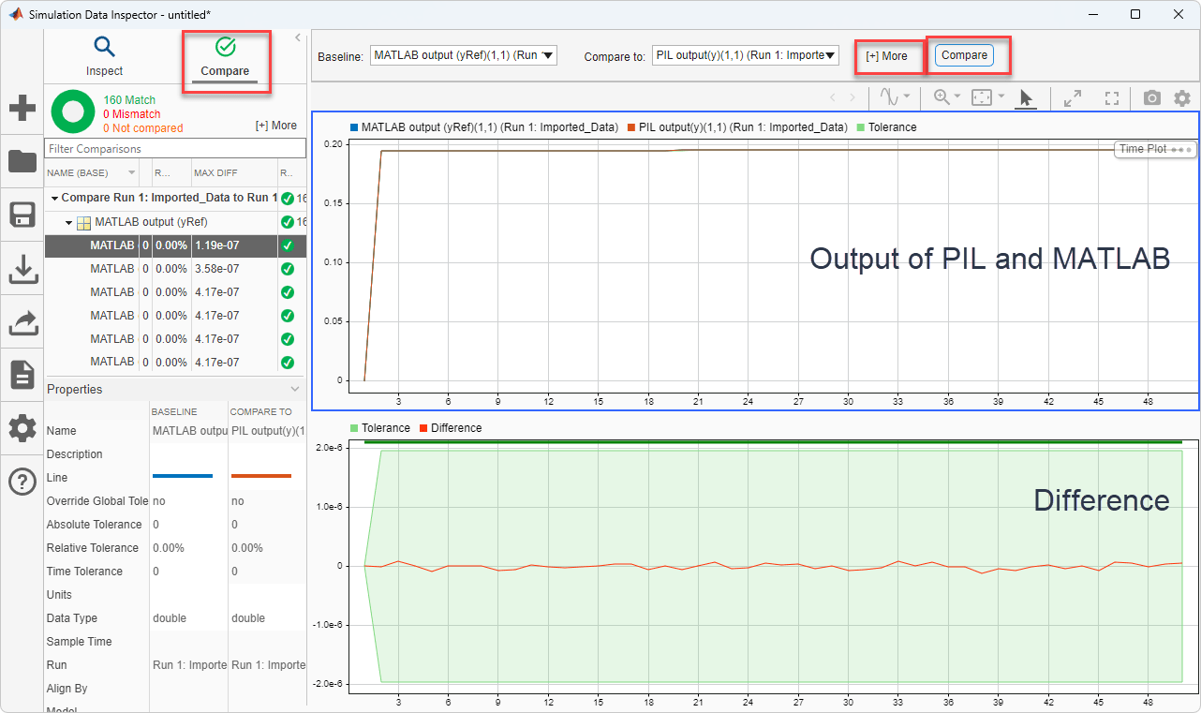
Task: Save the session with the floppy disk icon
Action: pos(22,215)
